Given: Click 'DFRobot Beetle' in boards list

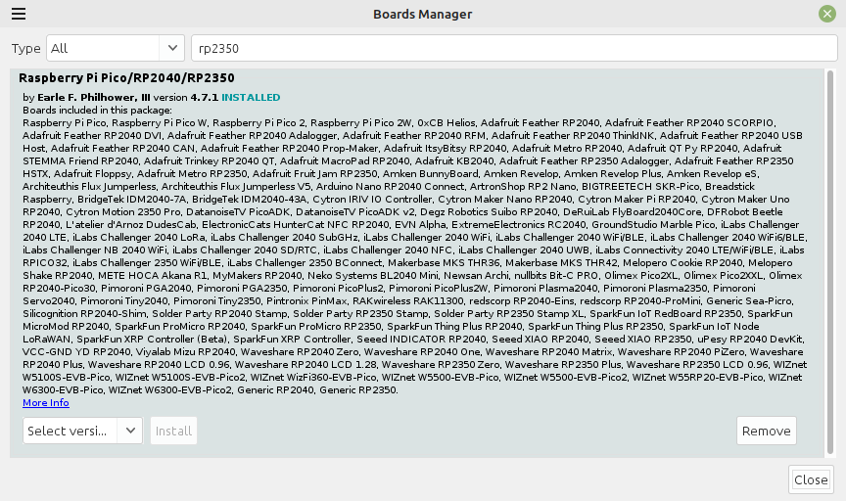Looking at the screenshot, I should [x=744, y=212].
